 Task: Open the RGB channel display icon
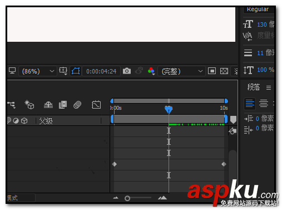point(151,71)
